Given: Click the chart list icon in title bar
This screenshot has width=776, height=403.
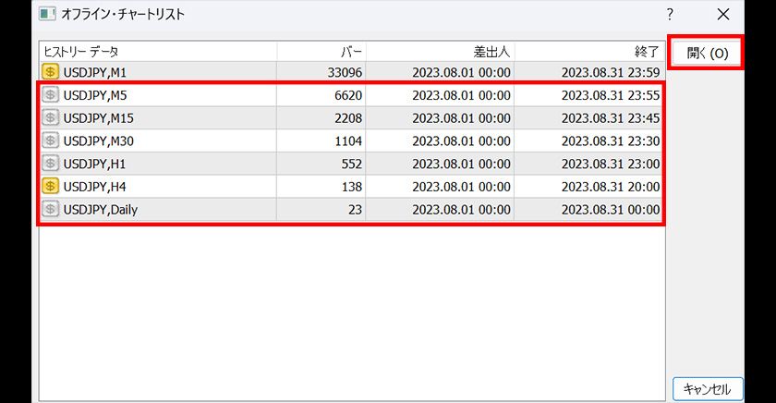Looking at the screenshot, I should [47, 14].
